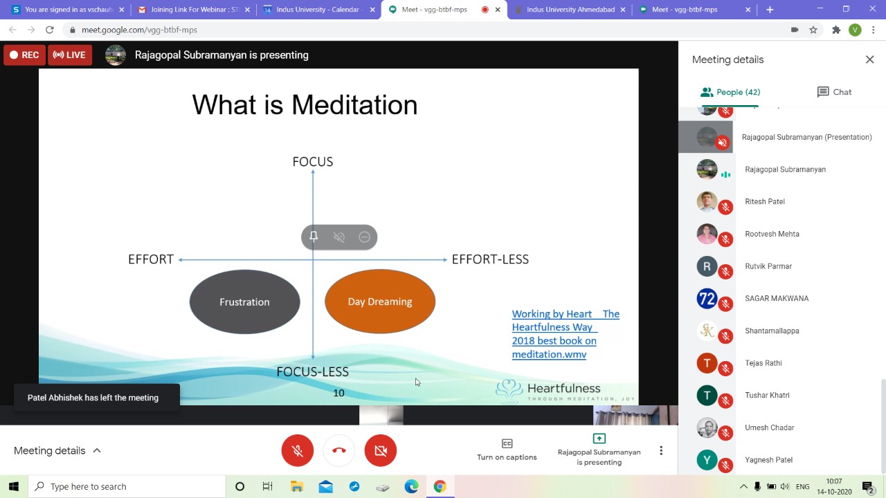886x498 pixels.
Task: Switch to the Chat tab
Action: (x=834, y=92)
